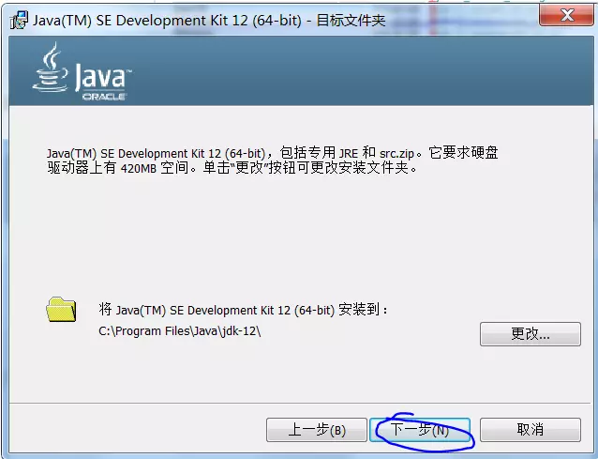Image resolution: width=598 pixels, height=459 pixels.
Task: Click the yellow destination folder icon
Action: coord(61,310)
